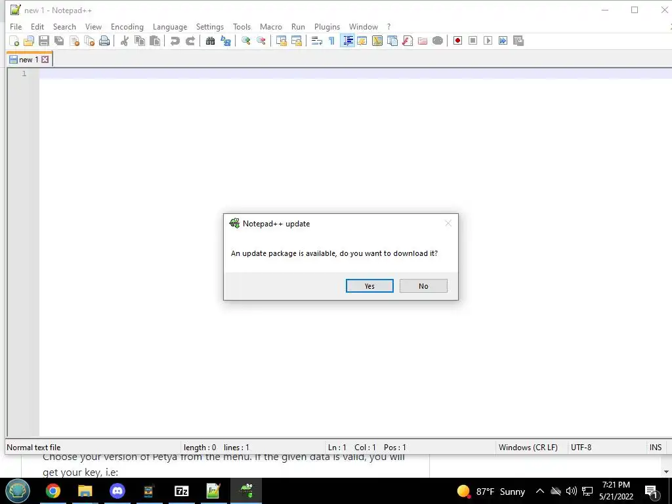Click Run Macro Multiple Times icon

pyautogui.click(x=503, y=41)
